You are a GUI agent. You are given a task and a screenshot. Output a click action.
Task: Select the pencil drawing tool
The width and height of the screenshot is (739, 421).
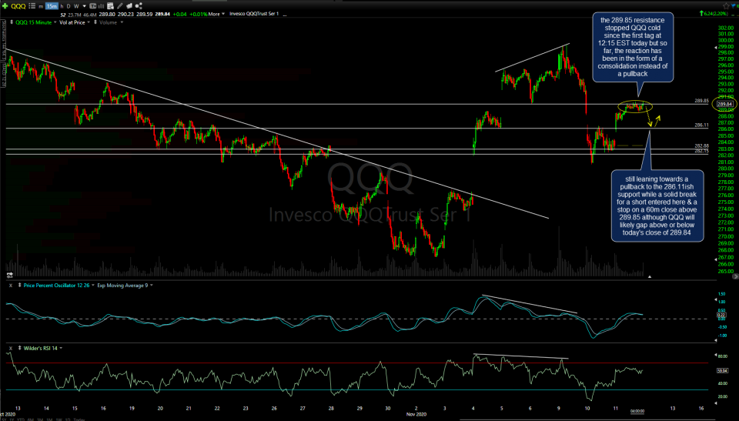pyautogui.click(x=120, y=6)
